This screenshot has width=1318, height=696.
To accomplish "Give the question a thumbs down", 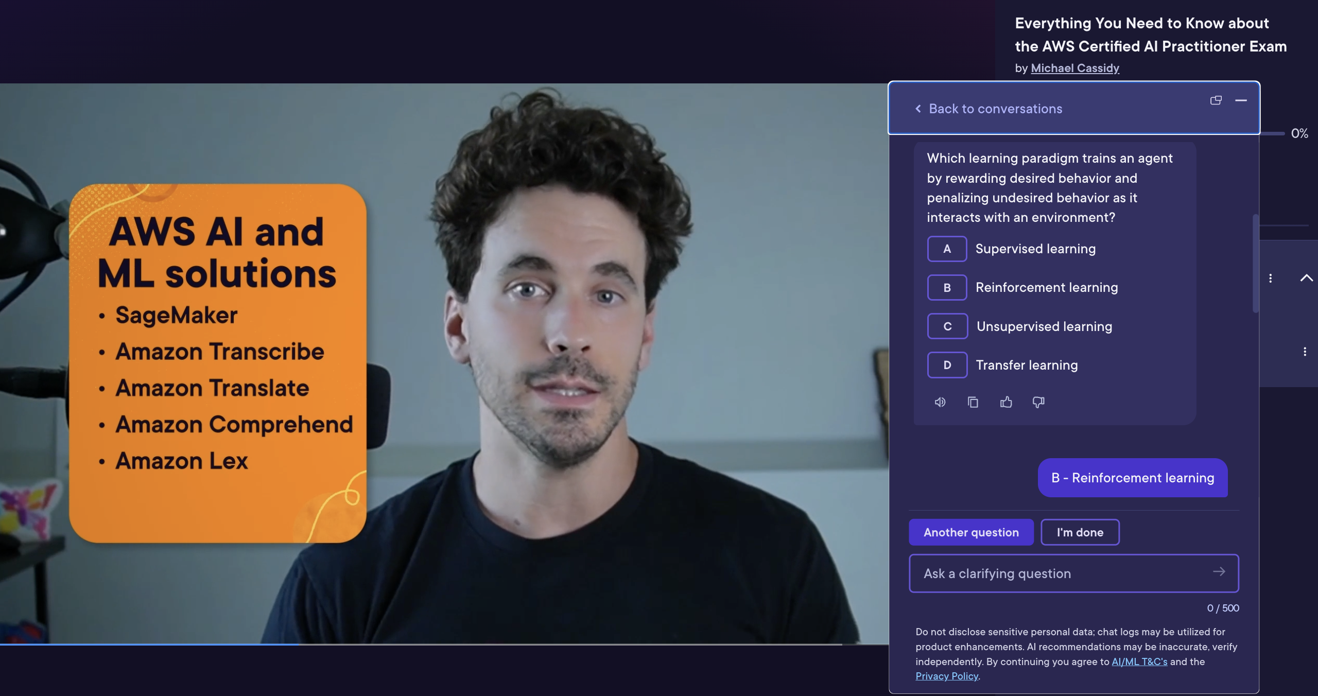I will 1038,402.
